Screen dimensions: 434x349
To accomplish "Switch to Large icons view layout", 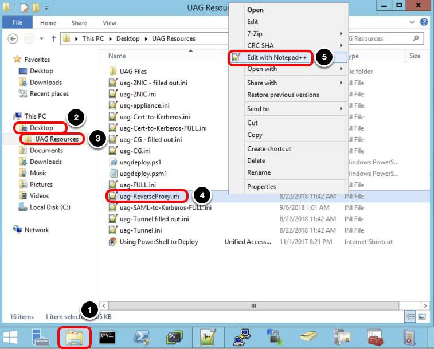I will pos(422,316).
